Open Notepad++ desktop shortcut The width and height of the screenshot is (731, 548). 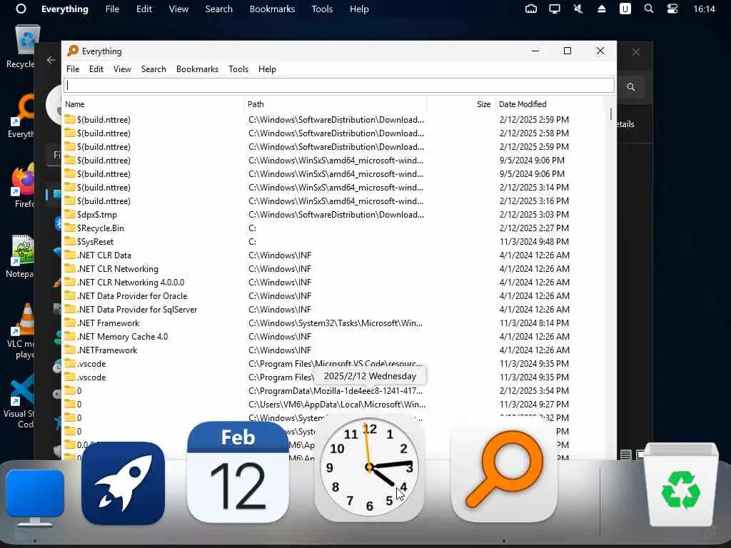pos(21,257)
